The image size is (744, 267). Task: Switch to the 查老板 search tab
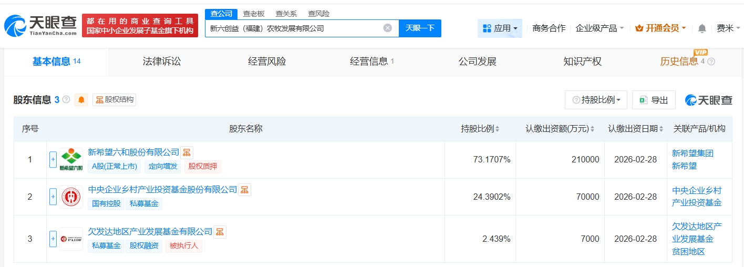(x=253, y=14)
